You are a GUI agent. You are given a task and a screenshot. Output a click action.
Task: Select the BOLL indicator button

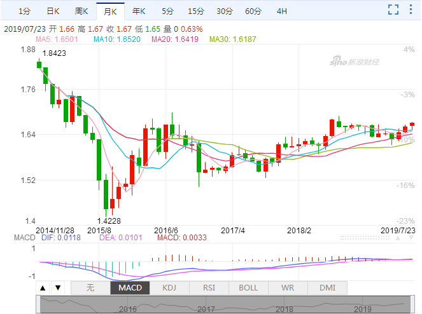point(248,288)
